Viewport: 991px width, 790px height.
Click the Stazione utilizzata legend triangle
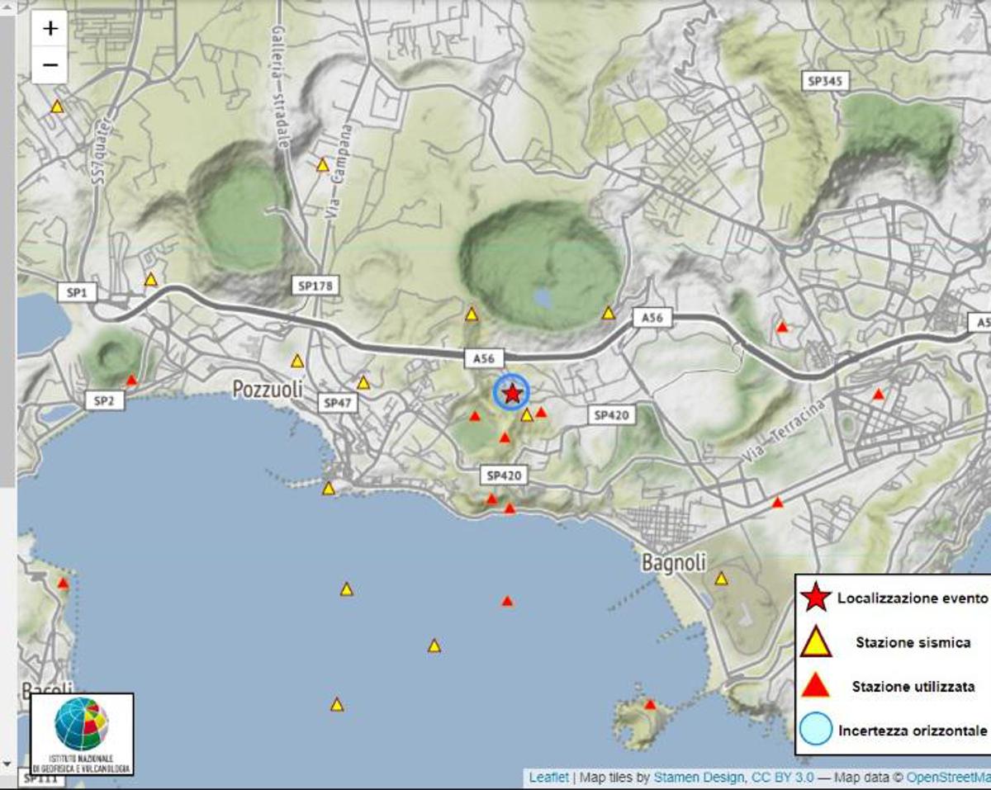tap(816, 685)
